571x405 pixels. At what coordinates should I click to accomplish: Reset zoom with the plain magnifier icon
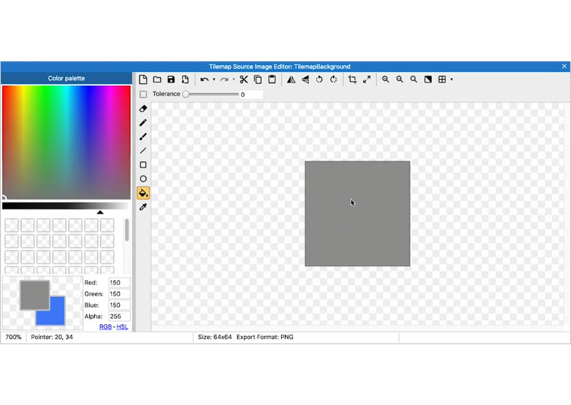[414, 79]
